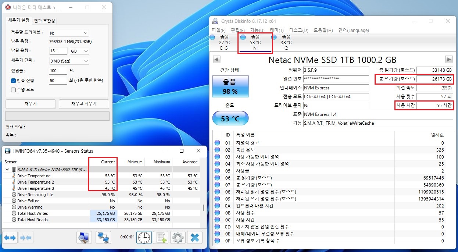
Task: Close HWiNFO sensors with blue X icon
Action: (195, 238)
